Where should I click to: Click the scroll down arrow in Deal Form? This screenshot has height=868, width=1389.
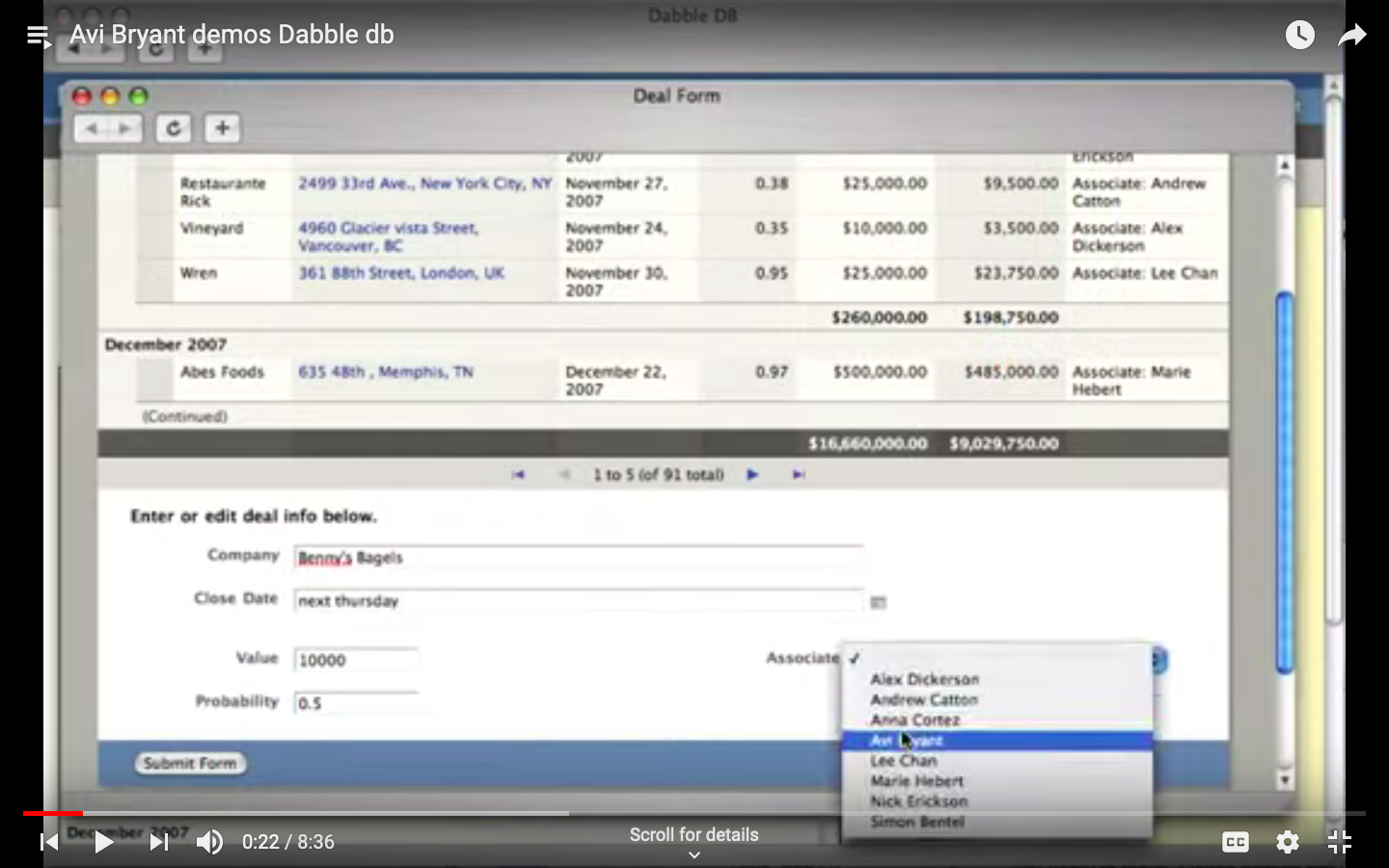[x=1285, y=778]
